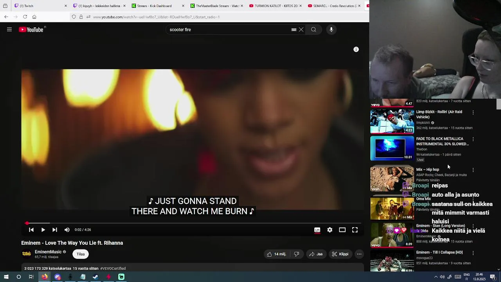
Task: Share the video via Jaa
Action: pos(316,254)
